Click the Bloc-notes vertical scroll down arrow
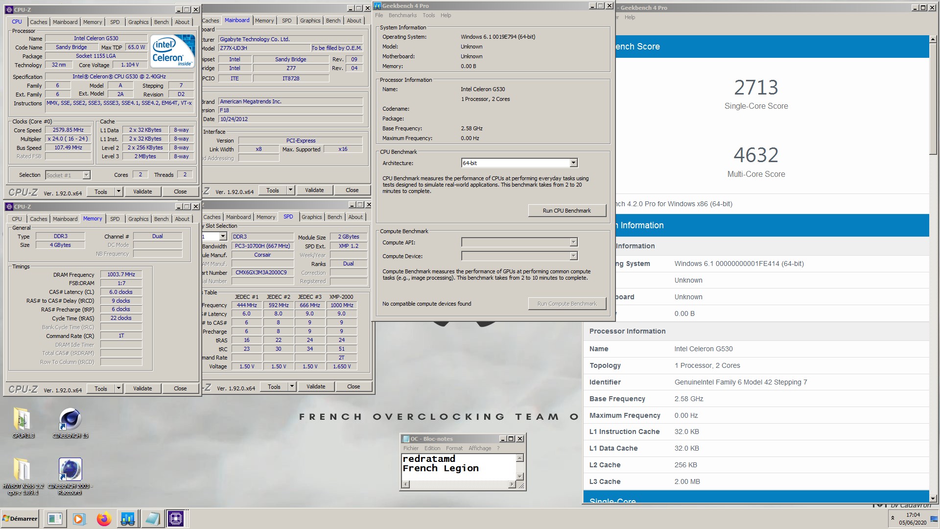Viewport: 940px width, 529px height. coord(520,477)
